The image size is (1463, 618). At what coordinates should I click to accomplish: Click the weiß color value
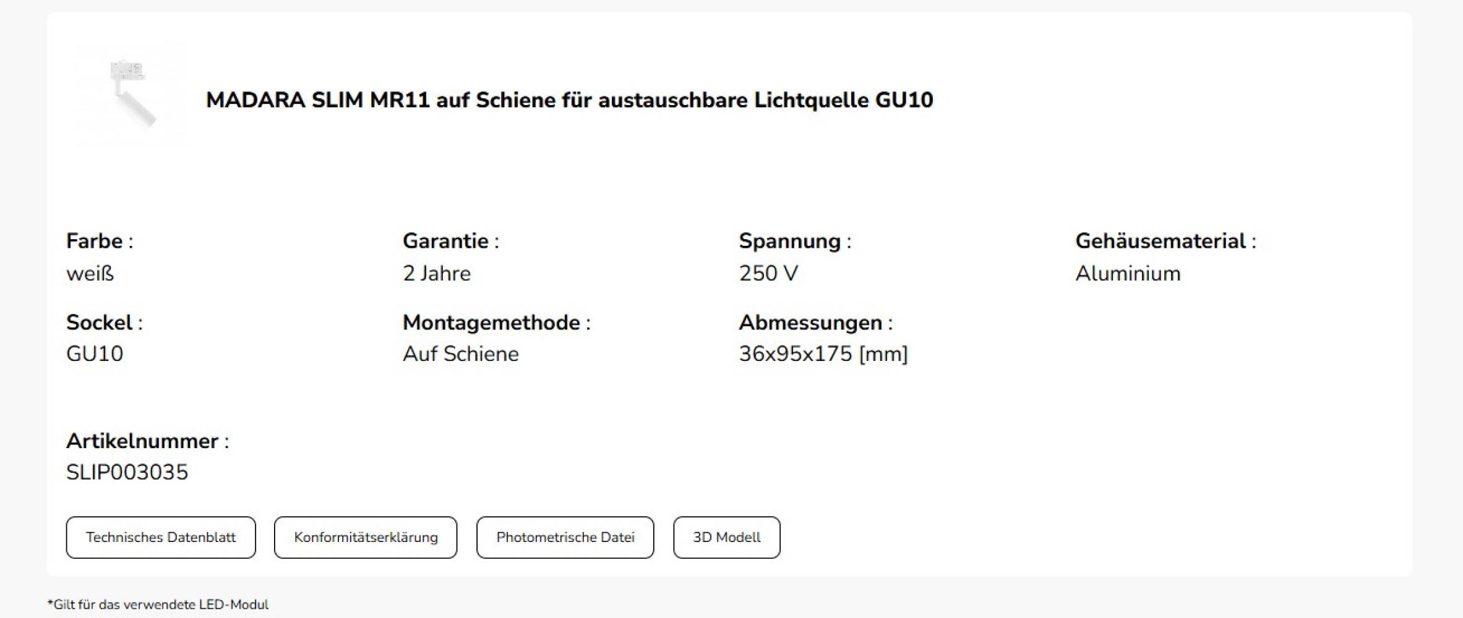pos(90,273)
